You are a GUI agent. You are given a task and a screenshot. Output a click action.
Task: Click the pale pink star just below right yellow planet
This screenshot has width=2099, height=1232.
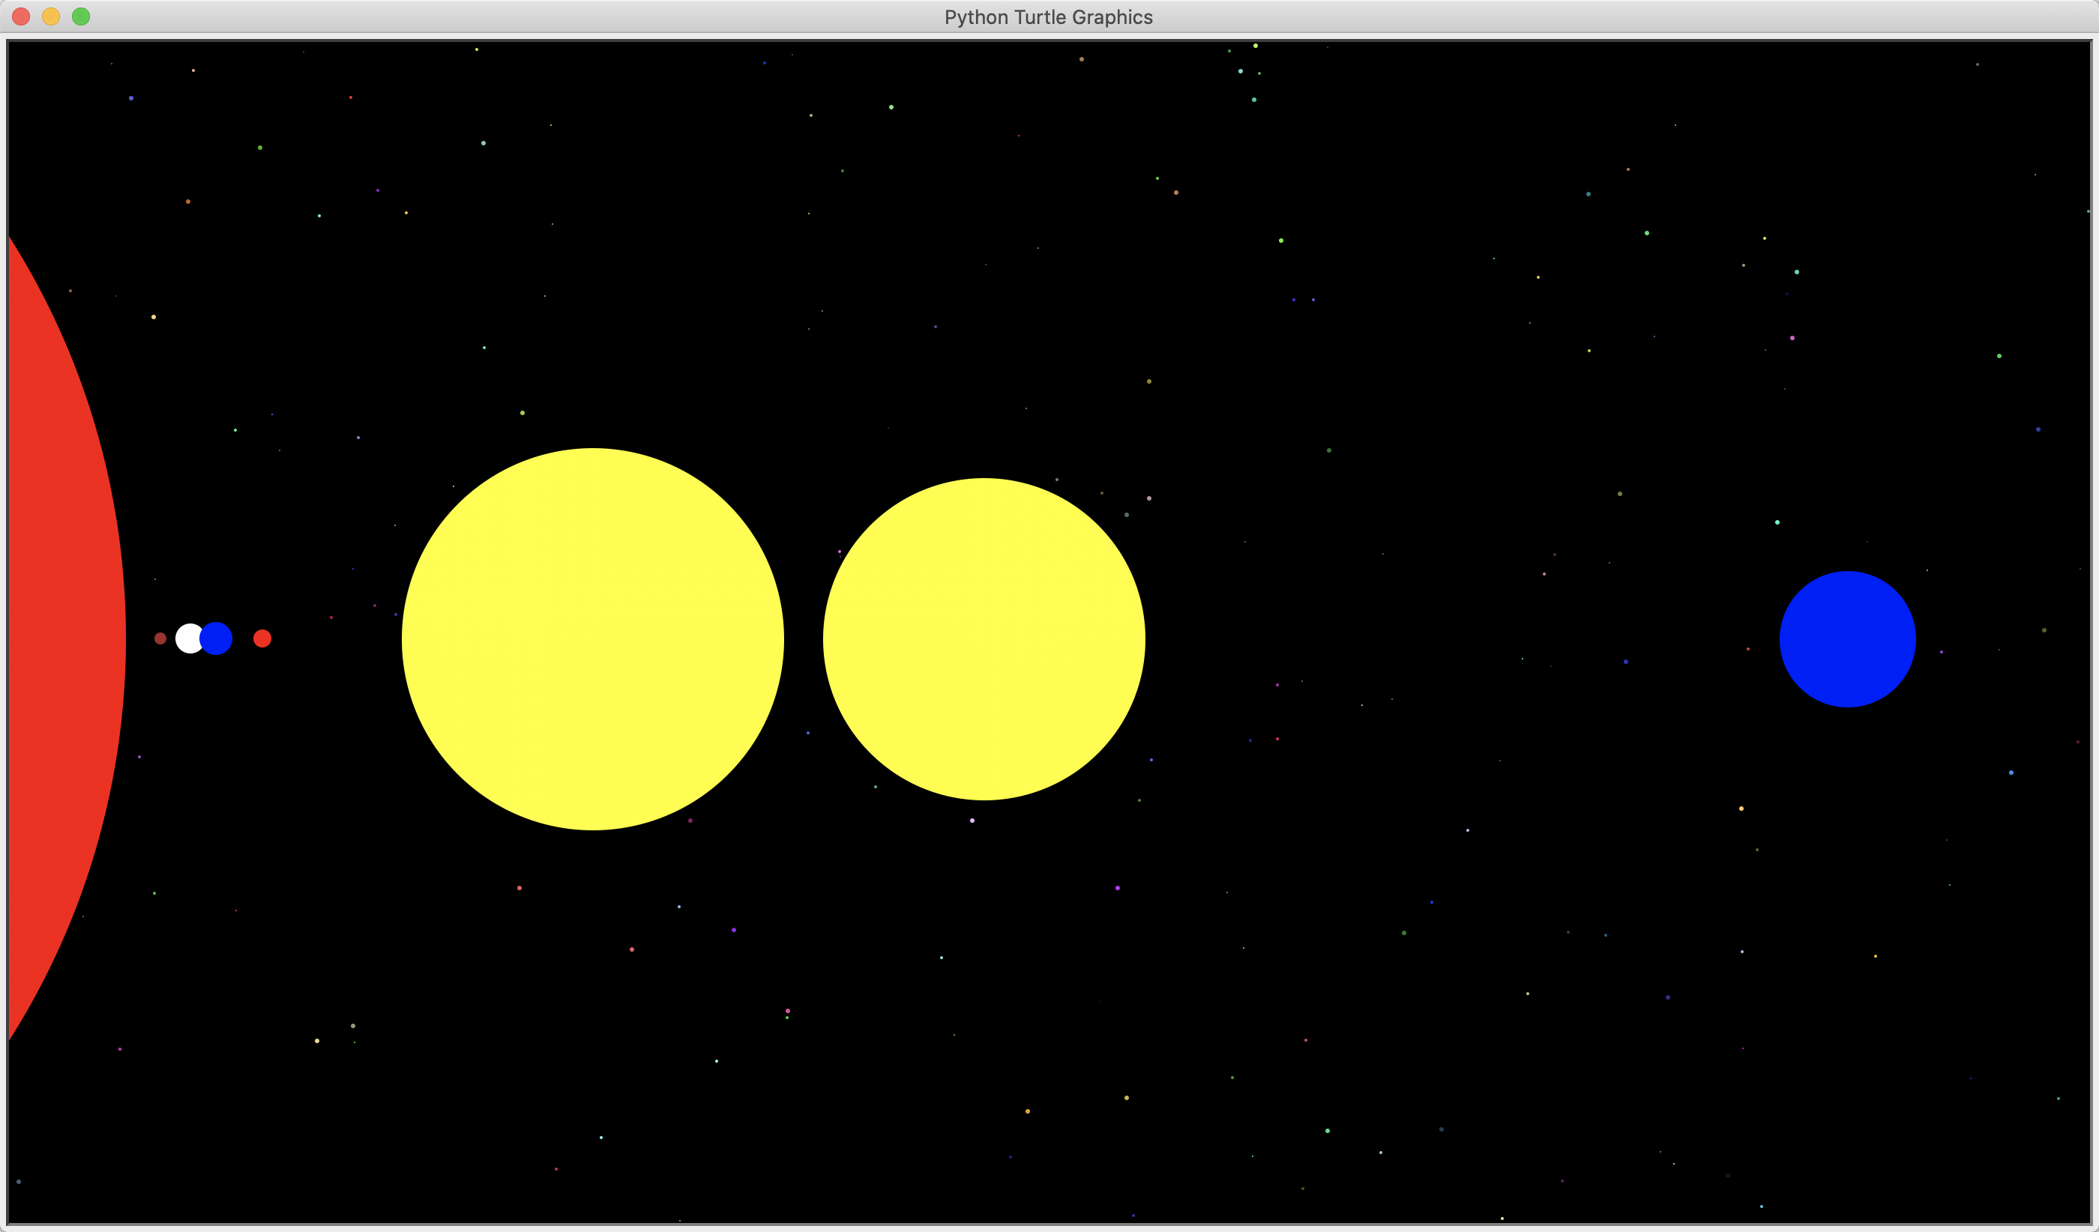[x=972, y=821]
